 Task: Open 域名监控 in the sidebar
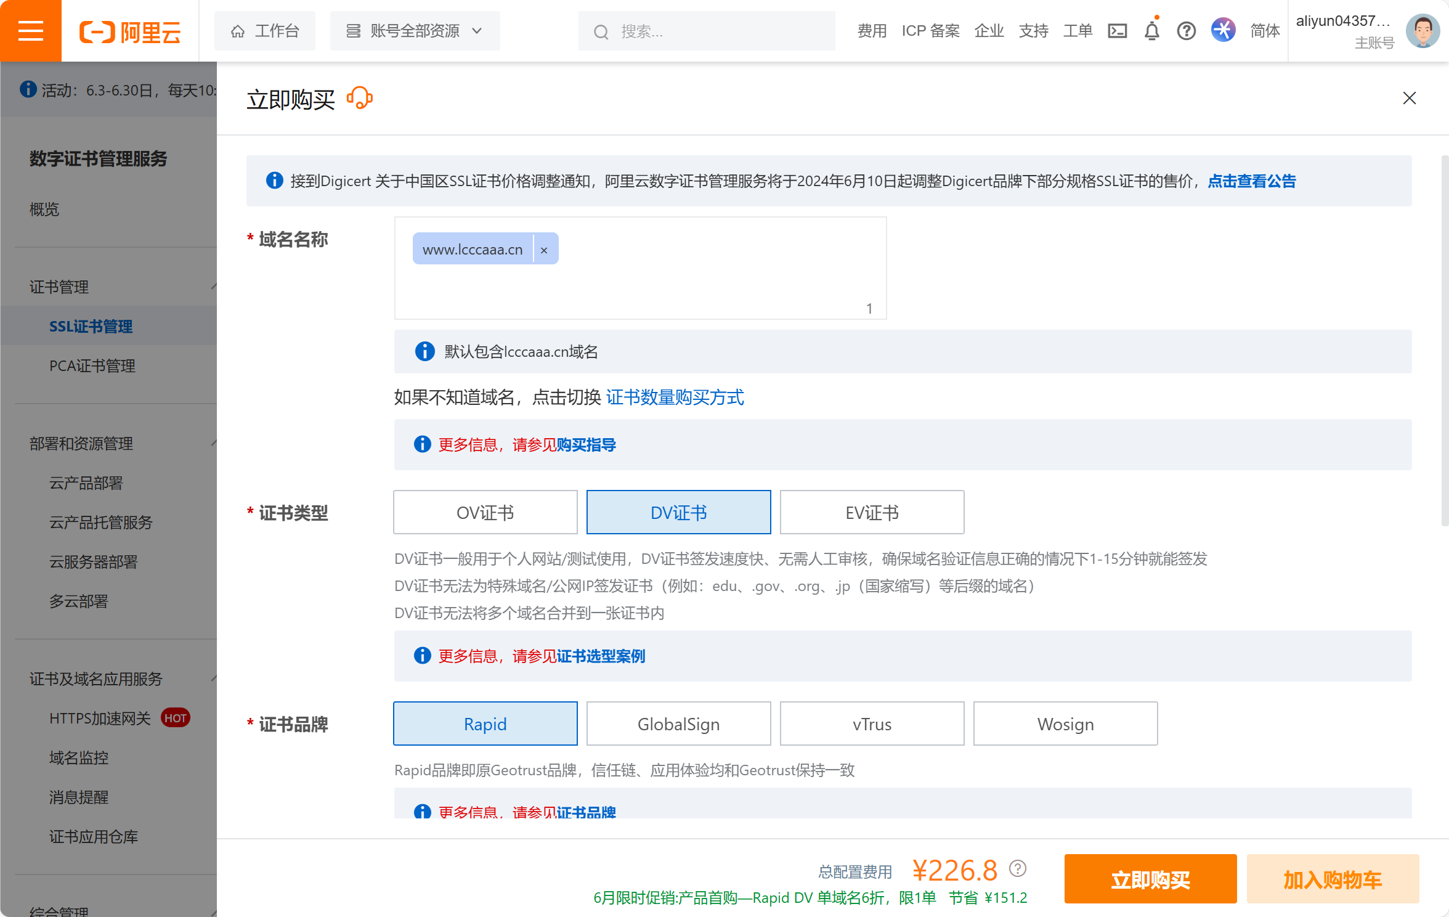pyautogui.click(x=79, y=757)
